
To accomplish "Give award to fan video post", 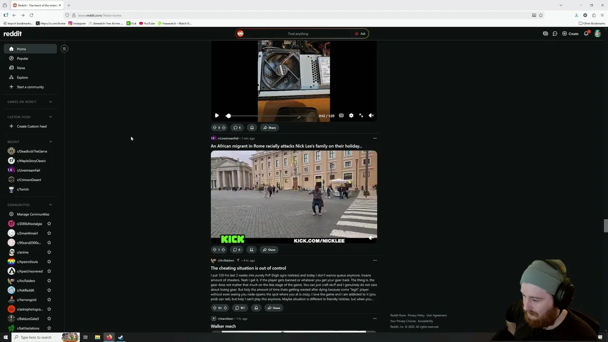I will pos(252,127).
